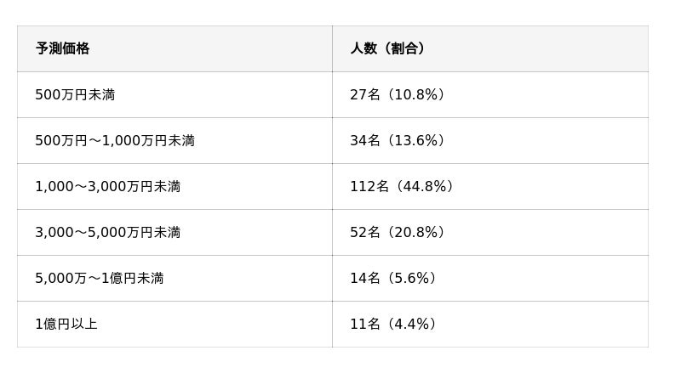Click the 1億円以上 price cell

[66, 324]
